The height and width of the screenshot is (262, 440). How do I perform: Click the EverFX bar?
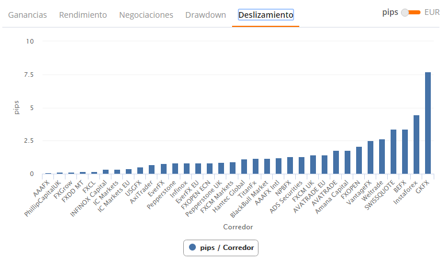(x=163, y=169)
